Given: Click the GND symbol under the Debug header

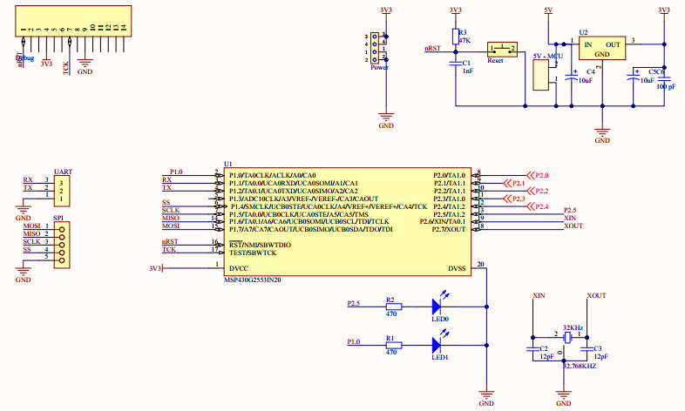Looking at the screenshot, I should pyautogui.click(x=85, y=66).
